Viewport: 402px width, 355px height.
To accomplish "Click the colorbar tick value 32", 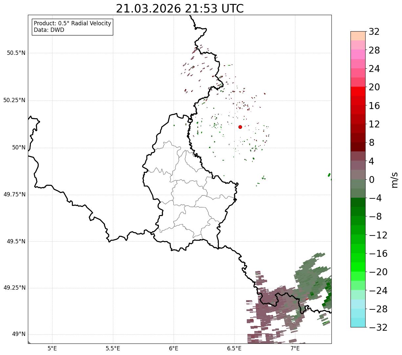I will pos(374,32).
